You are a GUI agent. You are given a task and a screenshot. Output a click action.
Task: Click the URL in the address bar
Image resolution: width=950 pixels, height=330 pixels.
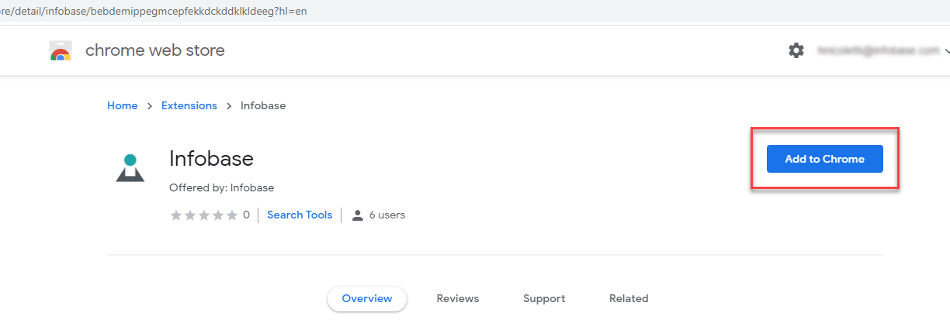(154, 12)
